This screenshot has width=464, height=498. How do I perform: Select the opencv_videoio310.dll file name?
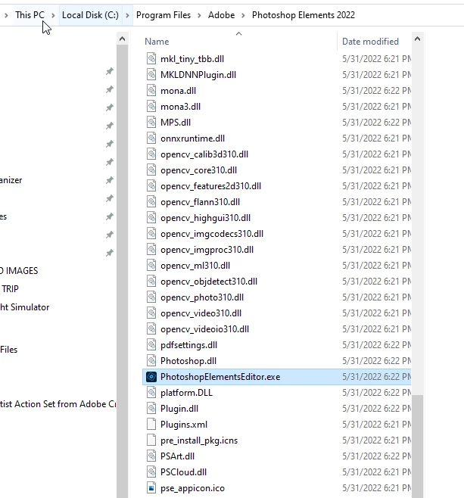tap(205, 329)
